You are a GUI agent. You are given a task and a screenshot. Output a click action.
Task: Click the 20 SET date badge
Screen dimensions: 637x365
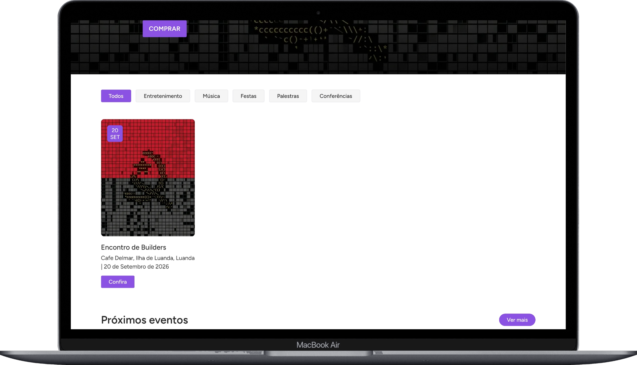click(x=115, y=134)
